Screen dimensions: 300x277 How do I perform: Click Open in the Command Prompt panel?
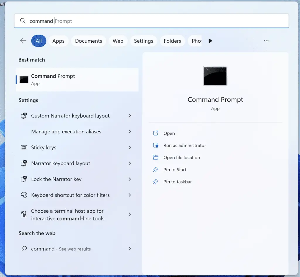[169, 133]
